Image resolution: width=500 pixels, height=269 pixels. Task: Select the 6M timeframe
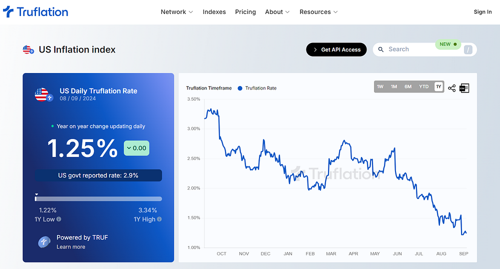[x=408, y=86]
